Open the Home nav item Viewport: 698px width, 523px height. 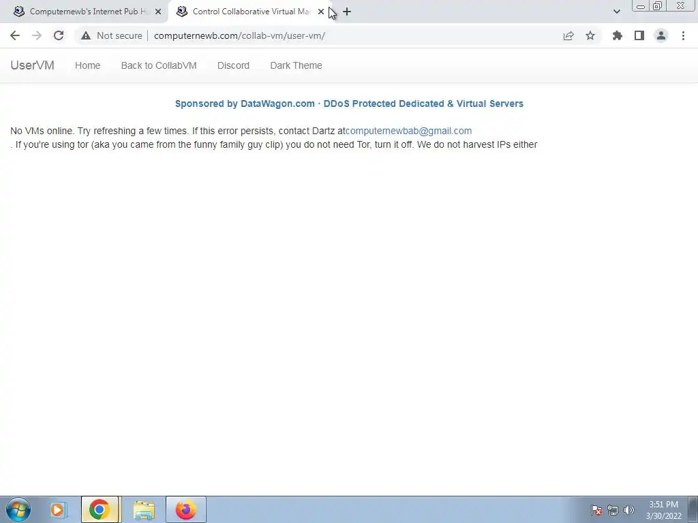(x=88, y=65)
